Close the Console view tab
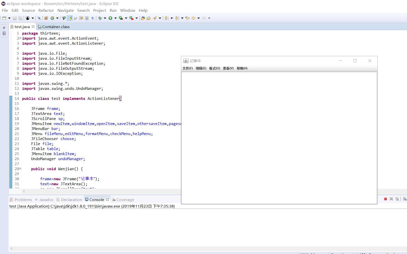 [x=107, y=200]
